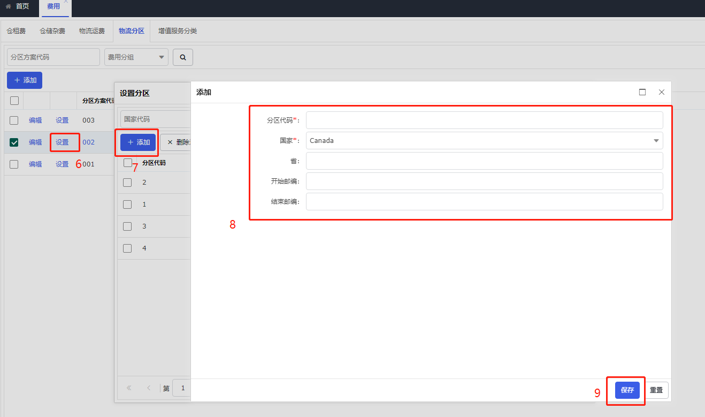Image resolution: width=705 pixels, height=417 pixels.
Task: Maximize the 添加 dialog
Action: pyautogui.click(x=642, y=92)
